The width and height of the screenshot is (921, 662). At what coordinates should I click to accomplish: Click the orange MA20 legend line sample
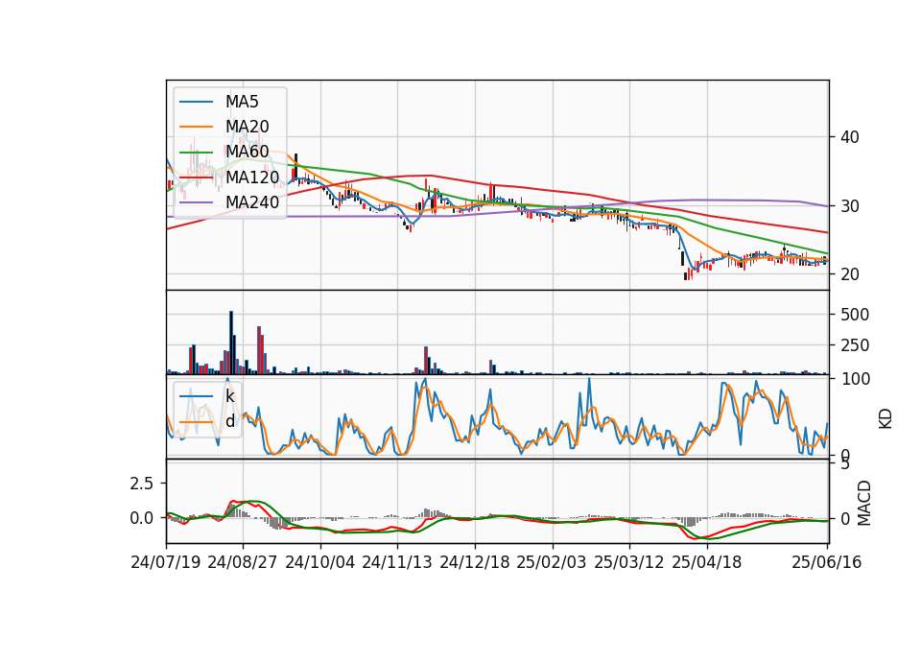coord(196,127)
